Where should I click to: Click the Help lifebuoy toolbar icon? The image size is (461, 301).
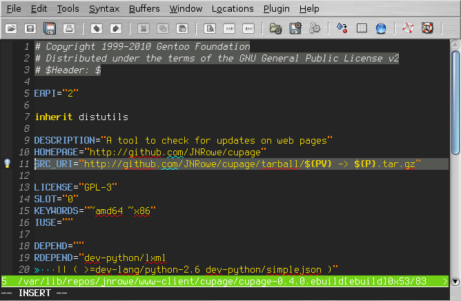coord(408,28)
